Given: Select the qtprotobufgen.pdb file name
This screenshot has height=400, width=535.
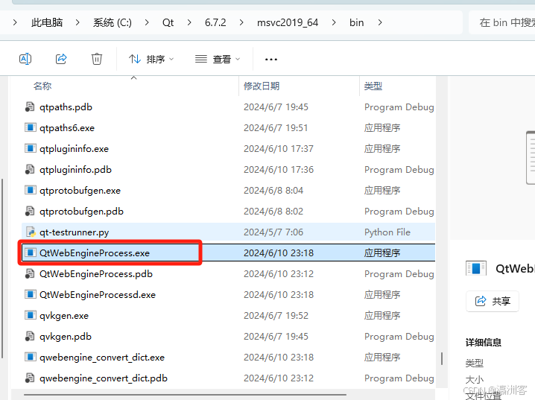Looking at the screenshot, I should [x=81, y=211].
